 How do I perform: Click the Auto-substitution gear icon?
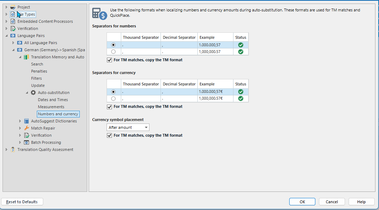tap(33, 93)
